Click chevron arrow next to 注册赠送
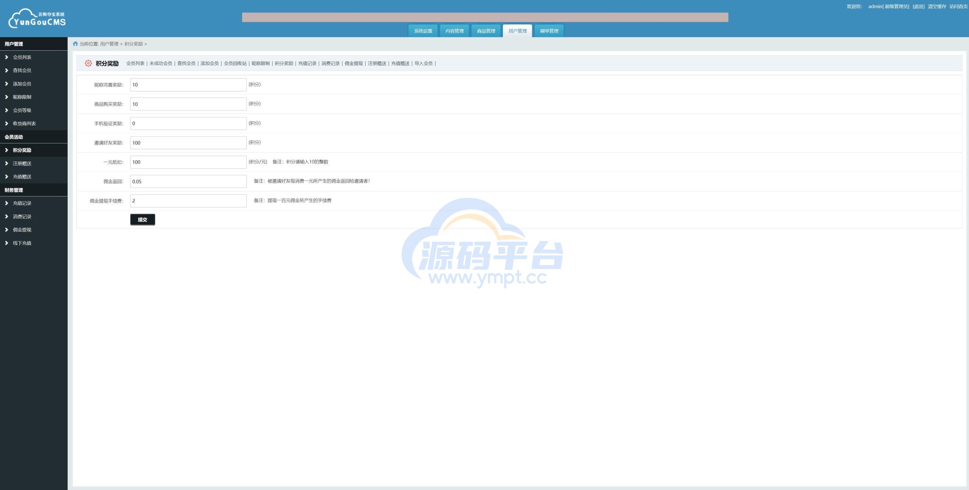Viewport: 969px width, 490px height. click(x=6, y=163)
